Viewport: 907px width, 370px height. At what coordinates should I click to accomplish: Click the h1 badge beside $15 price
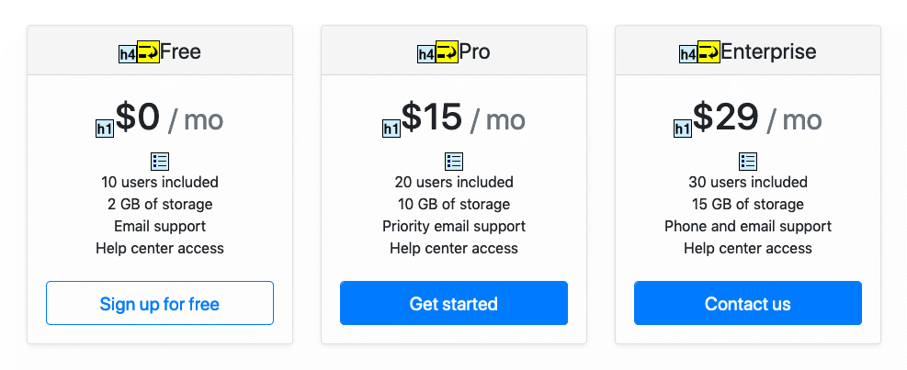[x=391, y=129]
